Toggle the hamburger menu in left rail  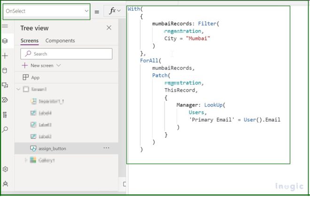point(5,26)
